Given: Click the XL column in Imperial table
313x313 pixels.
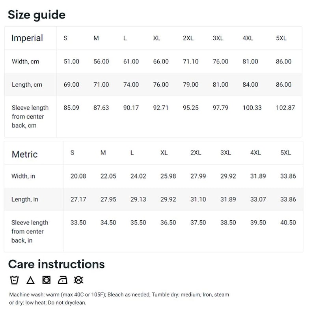Looking at the screenshot, I should (x=157, y=38).
